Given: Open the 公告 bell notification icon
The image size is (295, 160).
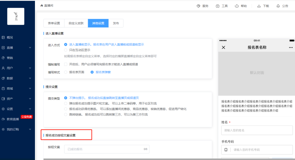Looking at the screenshot, I should tap(278, 6).
